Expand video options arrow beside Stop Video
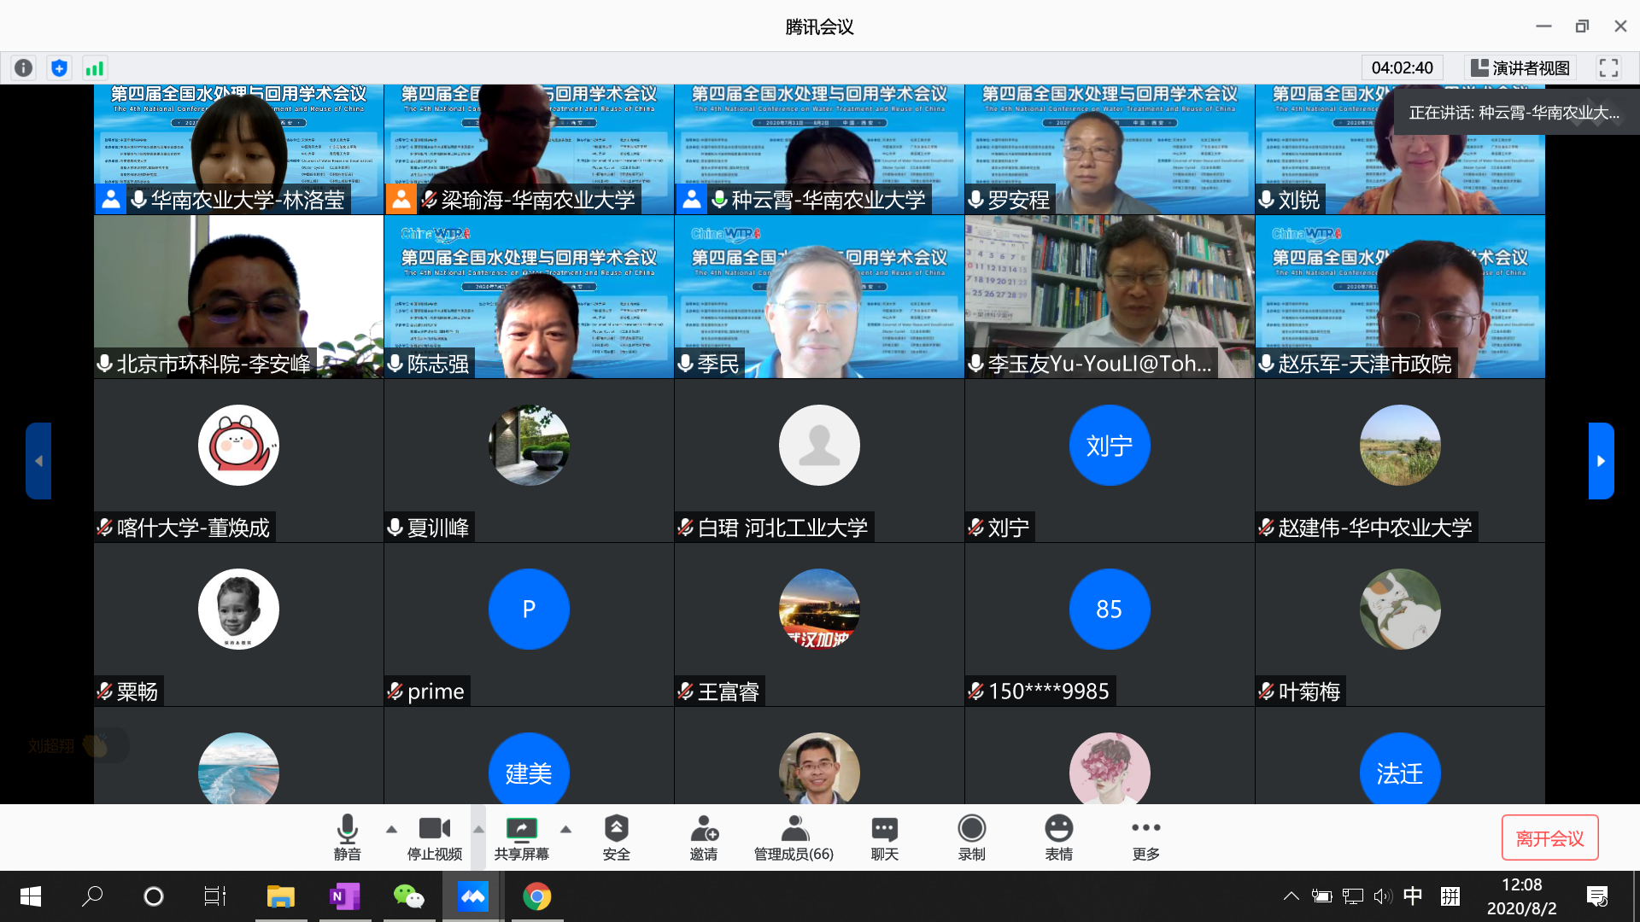 click(478, 829)
